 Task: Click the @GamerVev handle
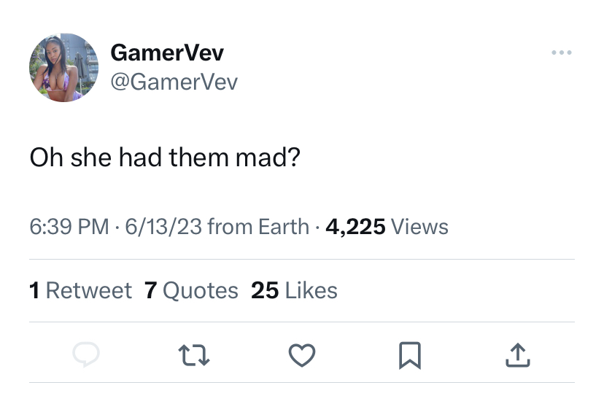click(174, 82)
